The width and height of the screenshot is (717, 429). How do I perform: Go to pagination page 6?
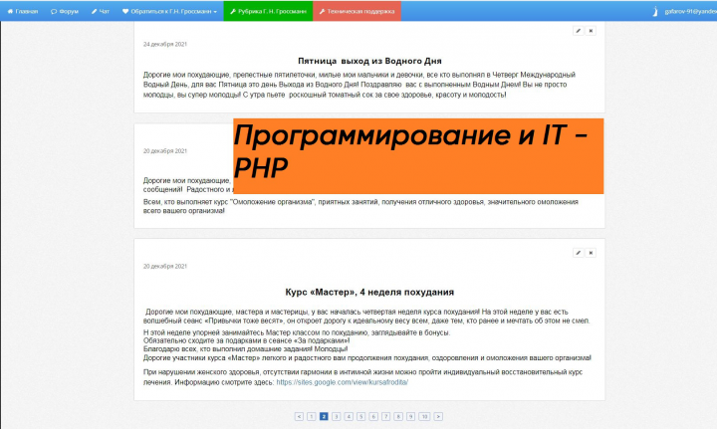(373, 416)
